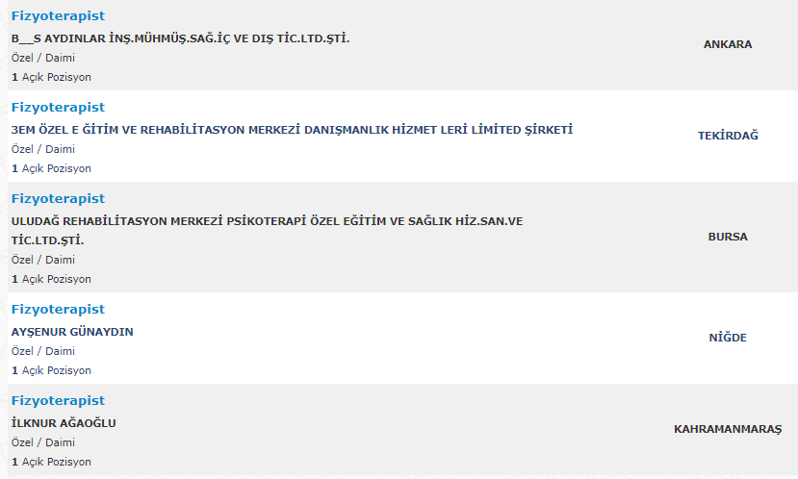Select the ANKARA location text

point(728,44)
